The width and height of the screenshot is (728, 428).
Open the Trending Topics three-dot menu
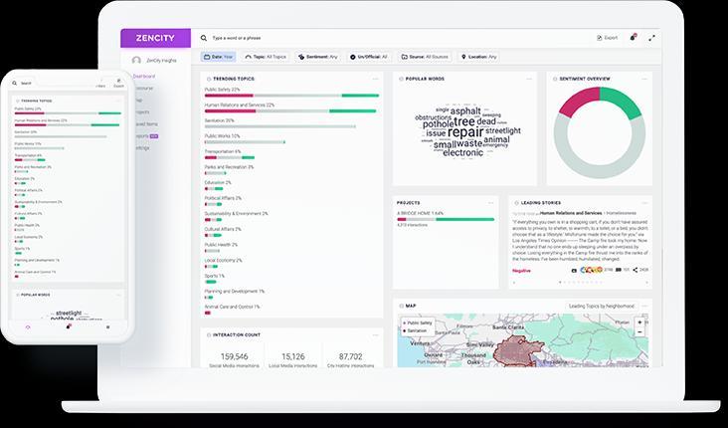click(x=375, y=79)
